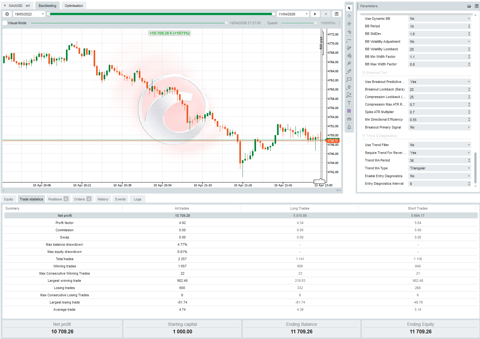Viewport: 480px width, 339px height.
Task: Select the pointer/cursor tool
Action: [349, 8]
